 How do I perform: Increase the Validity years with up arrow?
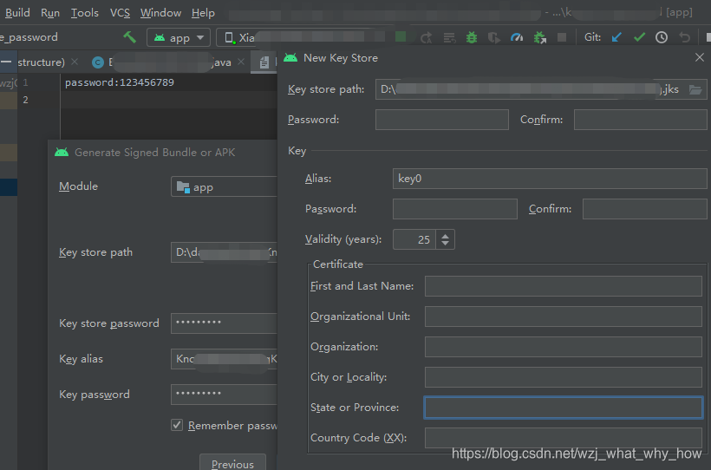coord(446,235)
